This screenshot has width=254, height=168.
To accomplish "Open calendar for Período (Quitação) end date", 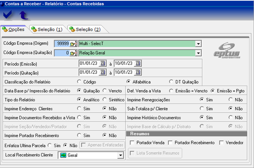I will [x=138, y=73].
